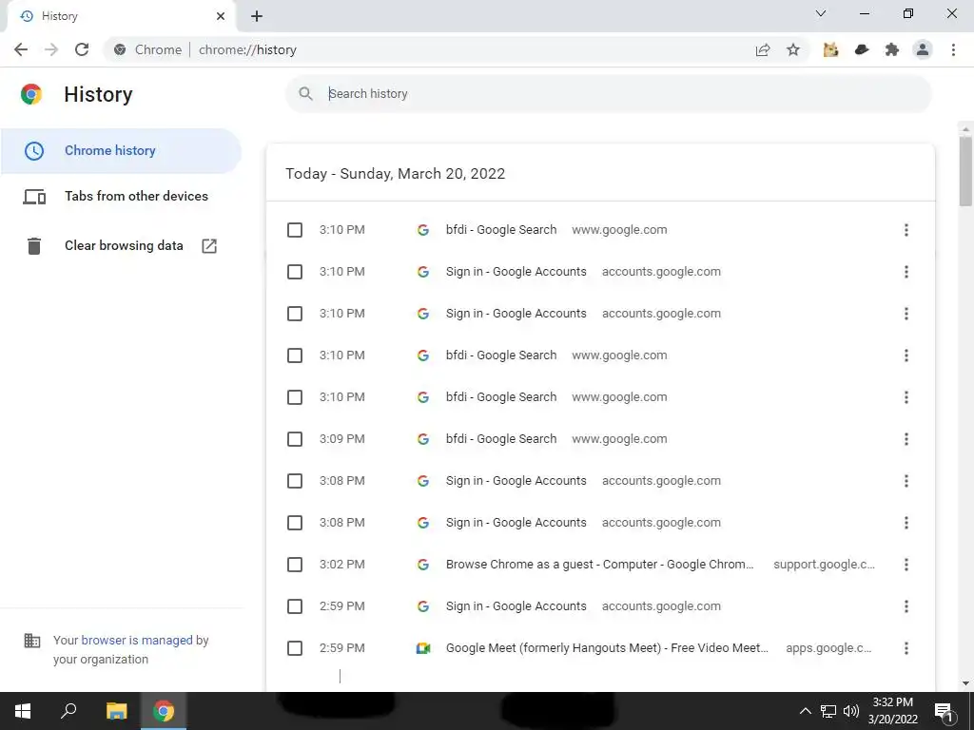
Task: Open a new tab with the plus button
Action: click(x=257, y=16)
